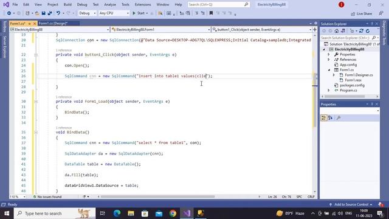This screenshot has height=219, width=389.
Task: Open the Debug configuration dropdown
Action: pyautogui.click(x=87, y=13)
